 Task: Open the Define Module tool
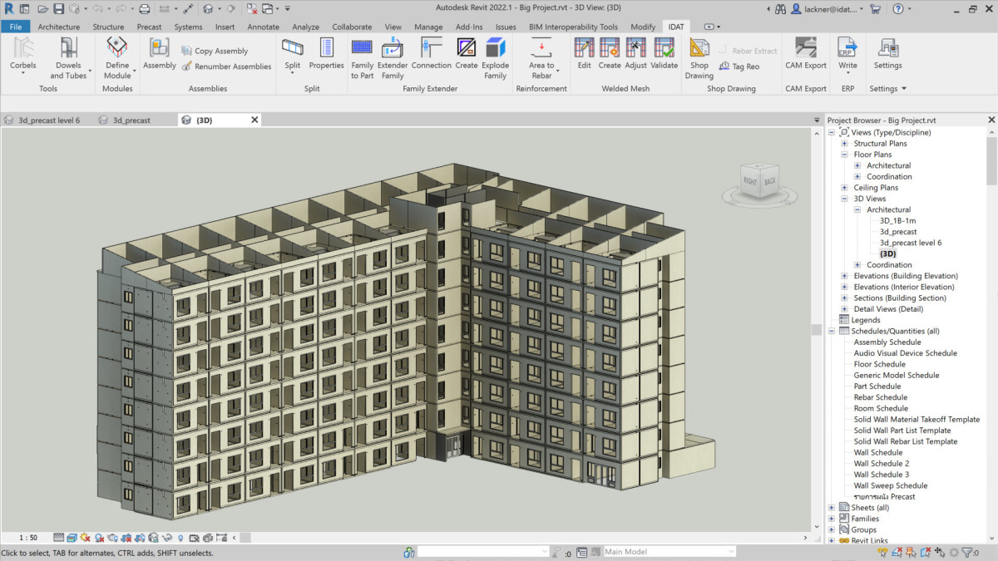tap(117, 48)
